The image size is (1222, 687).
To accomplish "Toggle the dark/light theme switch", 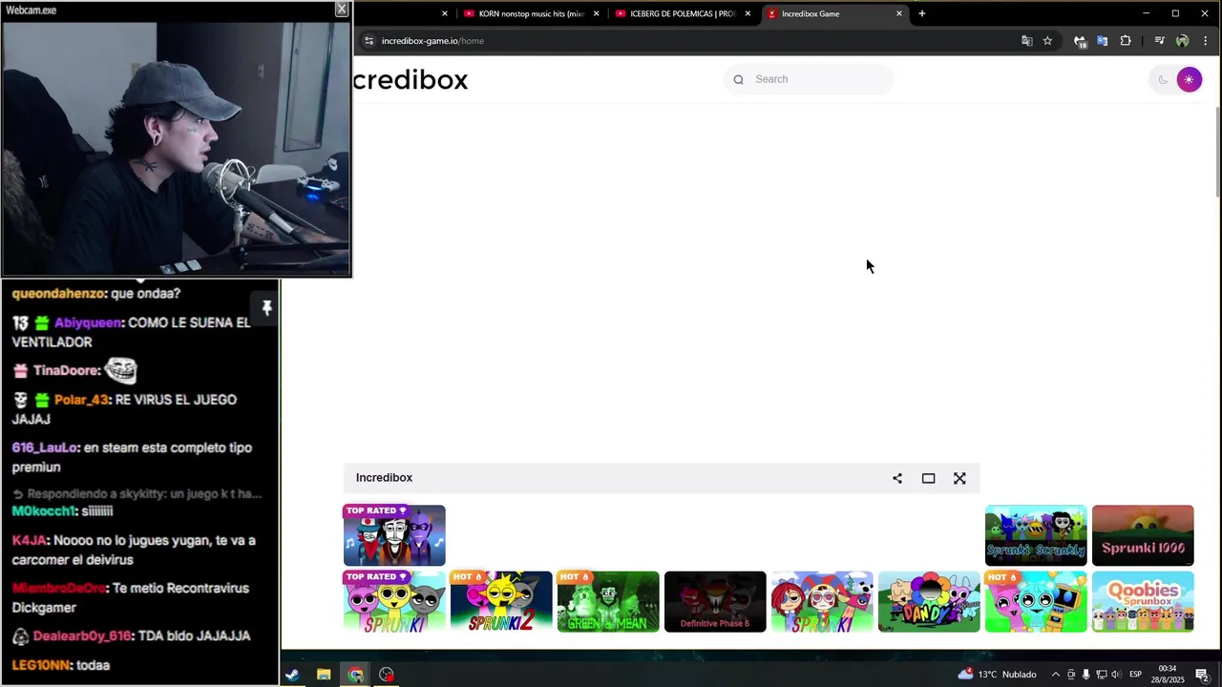I will (x=1175, y=79).
